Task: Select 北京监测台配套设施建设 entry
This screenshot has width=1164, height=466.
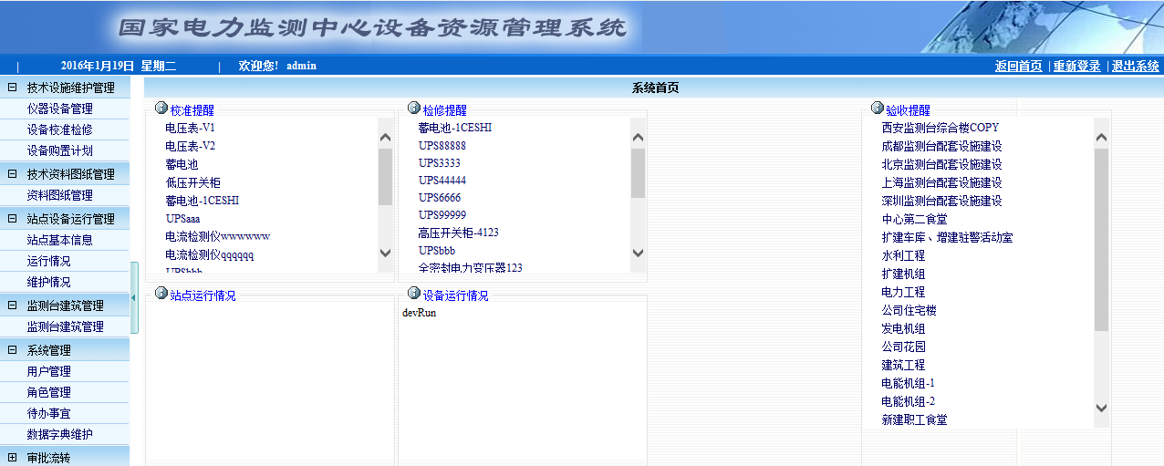Action: [941, 164]
